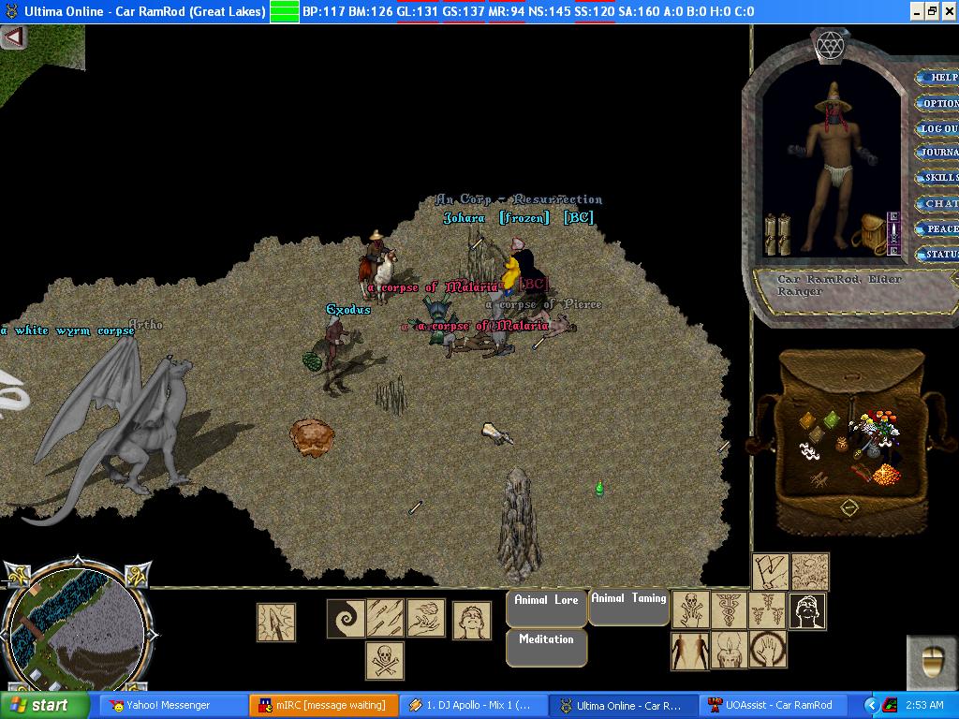Open the Options menu on paperdoll
This screenshot has height=719, width=959.
937,103
